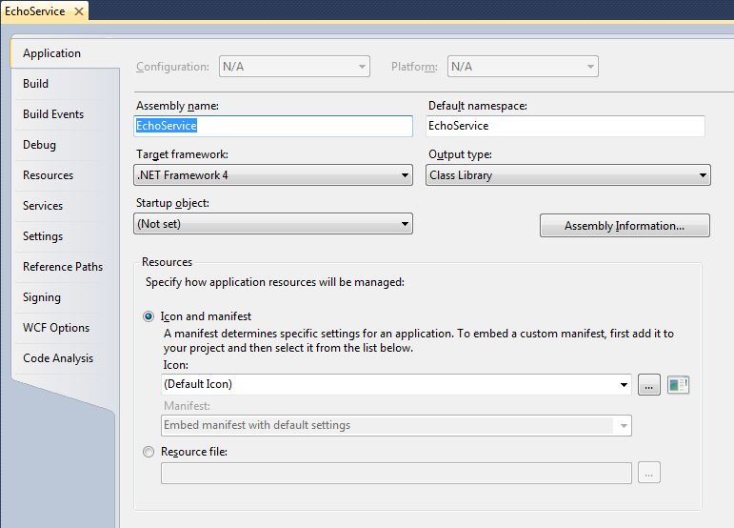
Task: Click the Assembly name text field
Action: point(273,126)
